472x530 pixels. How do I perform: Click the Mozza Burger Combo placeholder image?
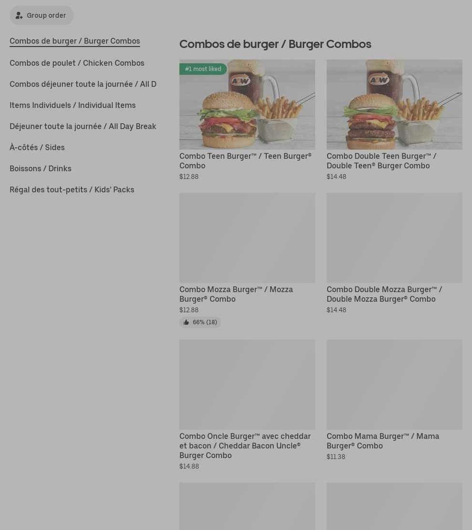pyautogui.click(x=247, y=237)
